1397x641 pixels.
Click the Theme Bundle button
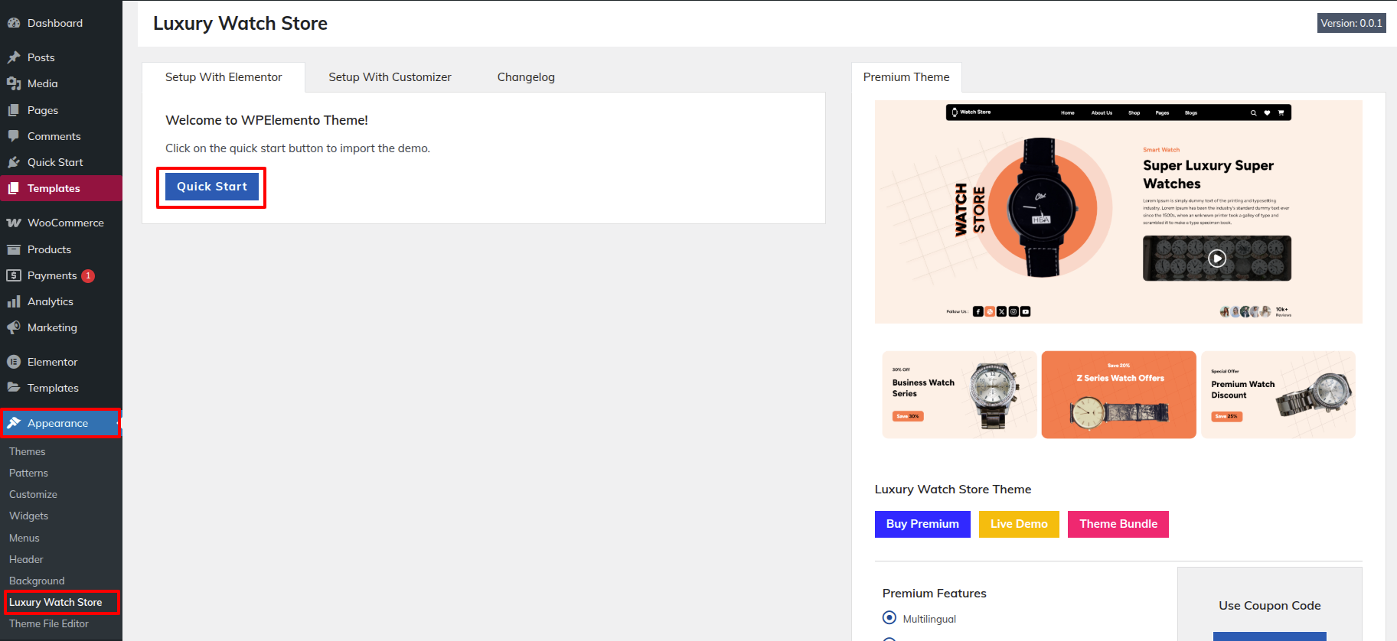pyautogui.click(x=1118, y=524)
